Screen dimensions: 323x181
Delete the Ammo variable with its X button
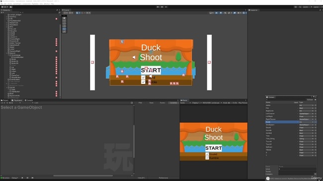(x=316, y=105)
